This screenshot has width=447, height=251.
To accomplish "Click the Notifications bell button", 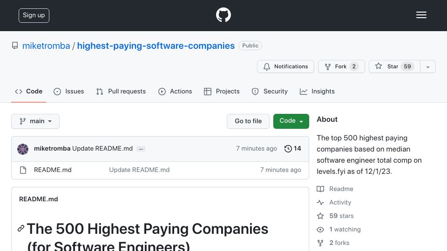I will pos(285,66).
